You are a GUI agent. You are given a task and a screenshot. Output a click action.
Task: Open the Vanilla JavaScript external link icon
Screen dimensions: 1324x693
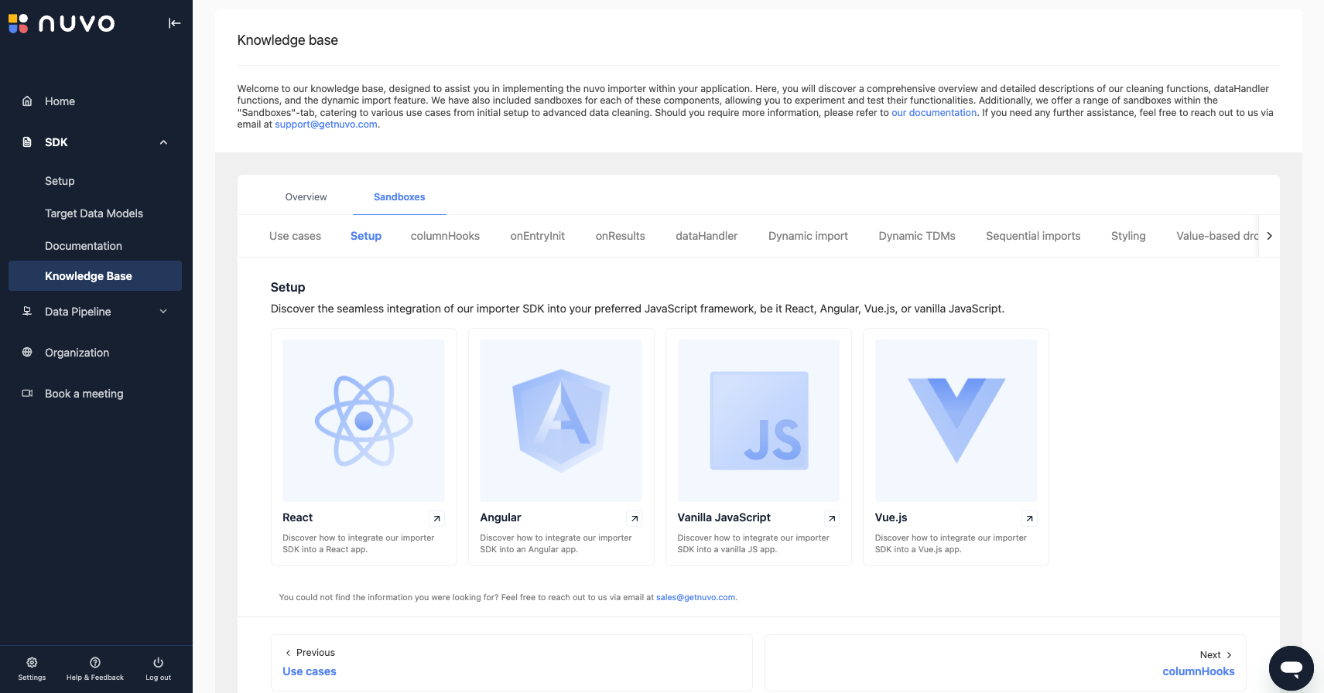tap(832, 518)
